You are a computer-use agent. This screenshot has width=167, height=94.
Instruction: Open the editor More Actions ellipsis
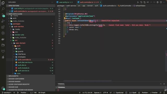164,2
